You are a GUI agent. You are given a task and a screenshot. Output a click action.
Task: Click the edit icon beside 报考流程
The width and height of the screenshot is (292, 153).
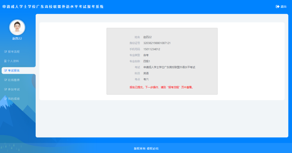click(5, 52)
